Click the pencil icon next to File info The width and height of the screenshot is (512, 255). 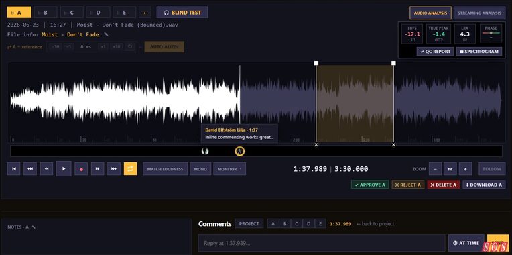[106, 34]
